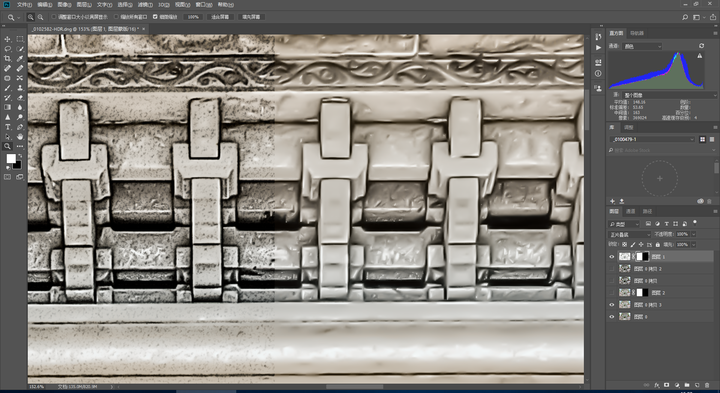Refresh the histogram with the circular arrows icon
This screenshot has height=393, width=720.
[x=701, y=46]
